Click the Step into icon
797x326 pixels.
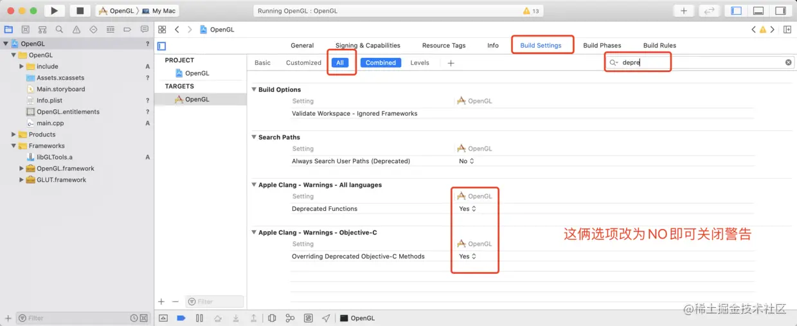[236, 318]
